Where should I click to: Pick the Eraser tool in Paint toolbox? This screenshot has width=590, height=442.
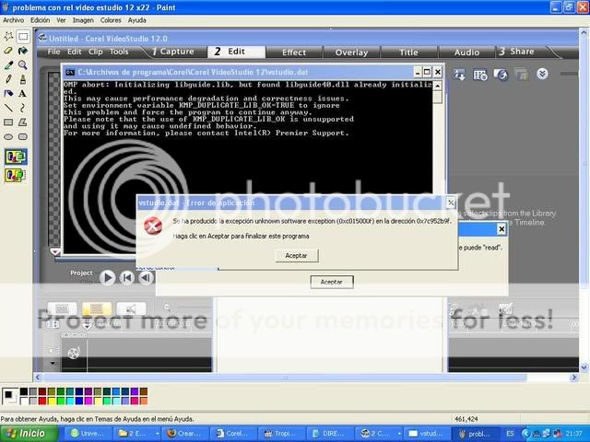(x=8, y=51)
